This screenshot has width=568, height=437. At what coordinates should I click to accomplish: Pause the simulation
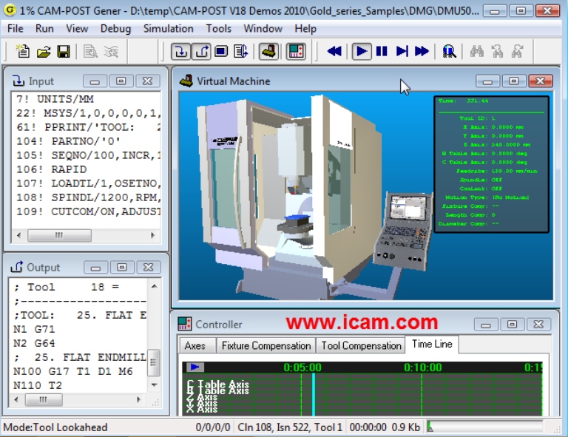[x=382, y=52]
